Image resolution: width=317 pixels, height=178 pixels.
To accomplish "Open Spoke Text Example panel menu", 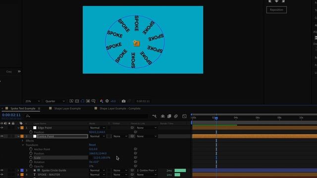I will tap(39, 109).
